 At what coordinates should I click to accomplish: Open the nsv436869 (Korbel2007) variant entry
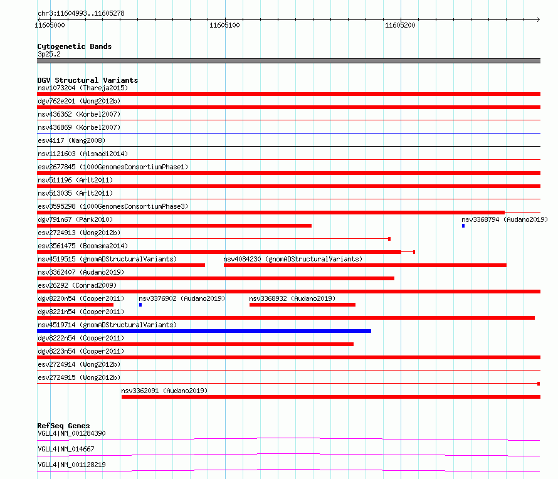[x=79, y=127]
